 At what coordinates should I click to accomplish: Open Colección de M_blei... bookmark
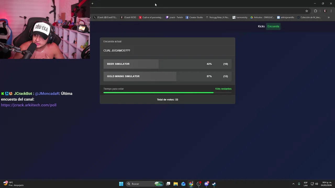309,17
